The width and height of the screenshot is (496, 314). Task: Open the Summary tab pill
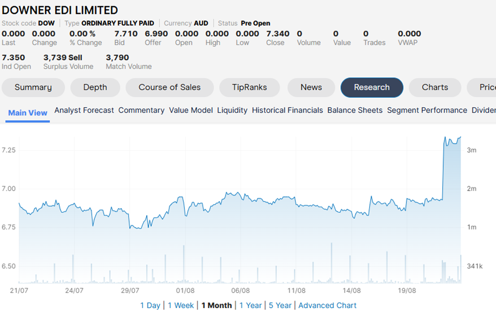pos(33,87)
